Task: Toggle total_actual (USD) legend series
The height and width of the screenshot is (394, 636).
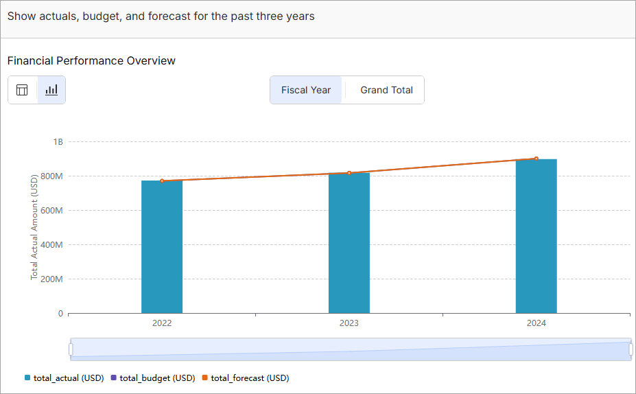Action: coord(64,378)
